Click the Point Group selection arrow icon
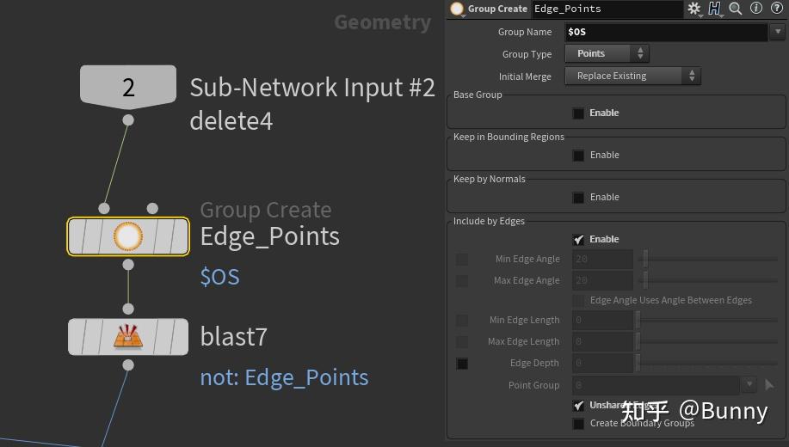789x447 pixels. [769, 385]
